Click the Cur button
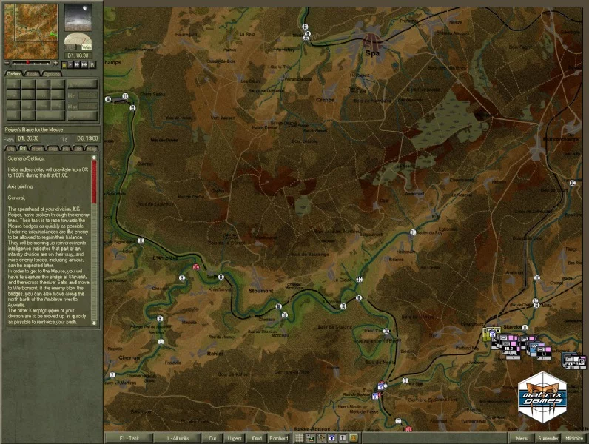Image resolution: width=589 pixels, height=444 pixels. pyautogui.click(x=212, y=438)
